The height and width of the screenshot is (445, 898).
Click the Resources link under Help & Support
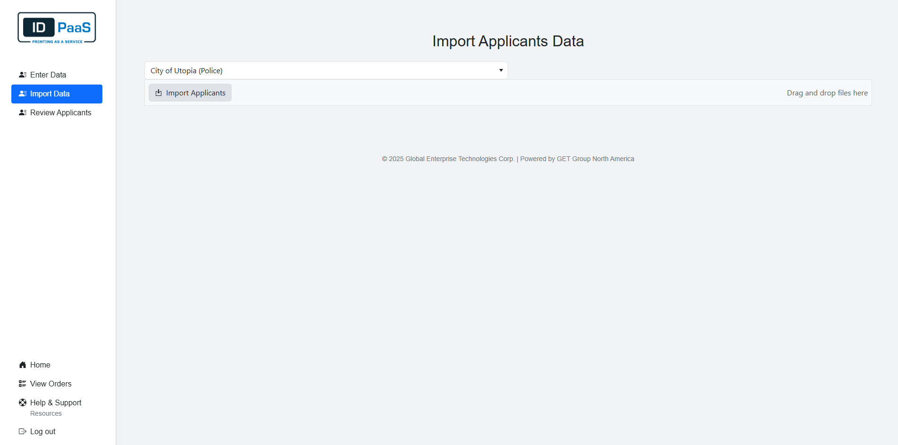pos(45,413)
